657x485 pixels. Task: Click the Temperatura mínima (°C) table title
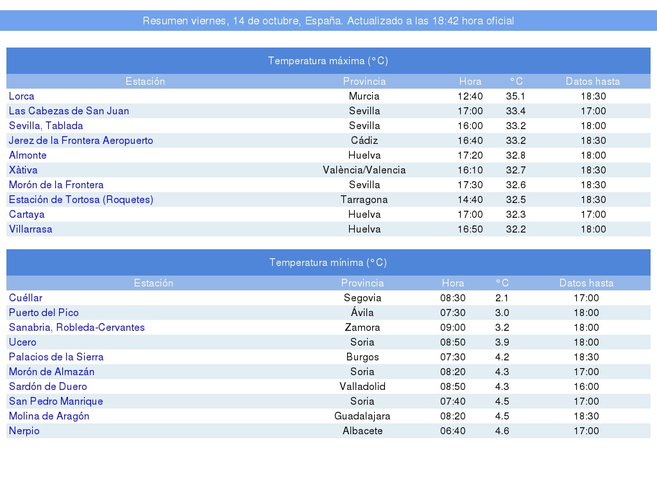point(328,263)
